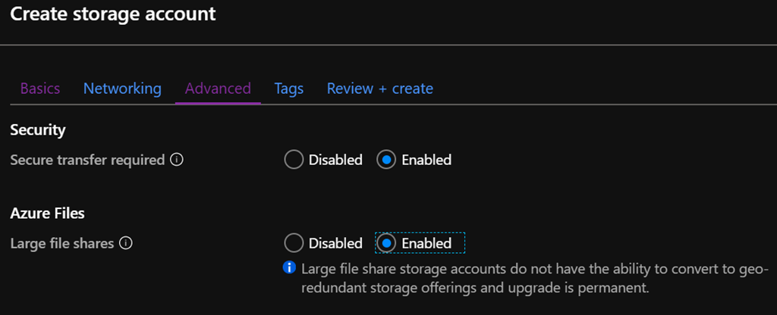
Task: Choose Disabled radio circle for Large file shares
Action: pyautogui.click(x=294, y=243)
